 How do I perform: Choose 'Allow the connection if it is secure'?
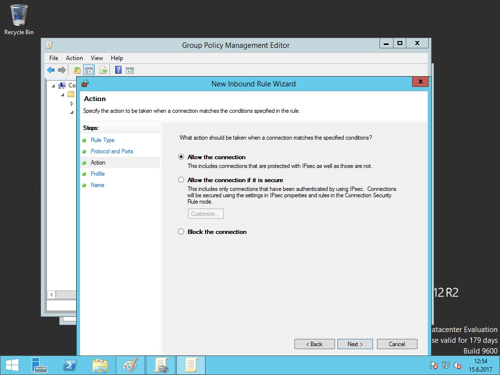tap(181, 180)
